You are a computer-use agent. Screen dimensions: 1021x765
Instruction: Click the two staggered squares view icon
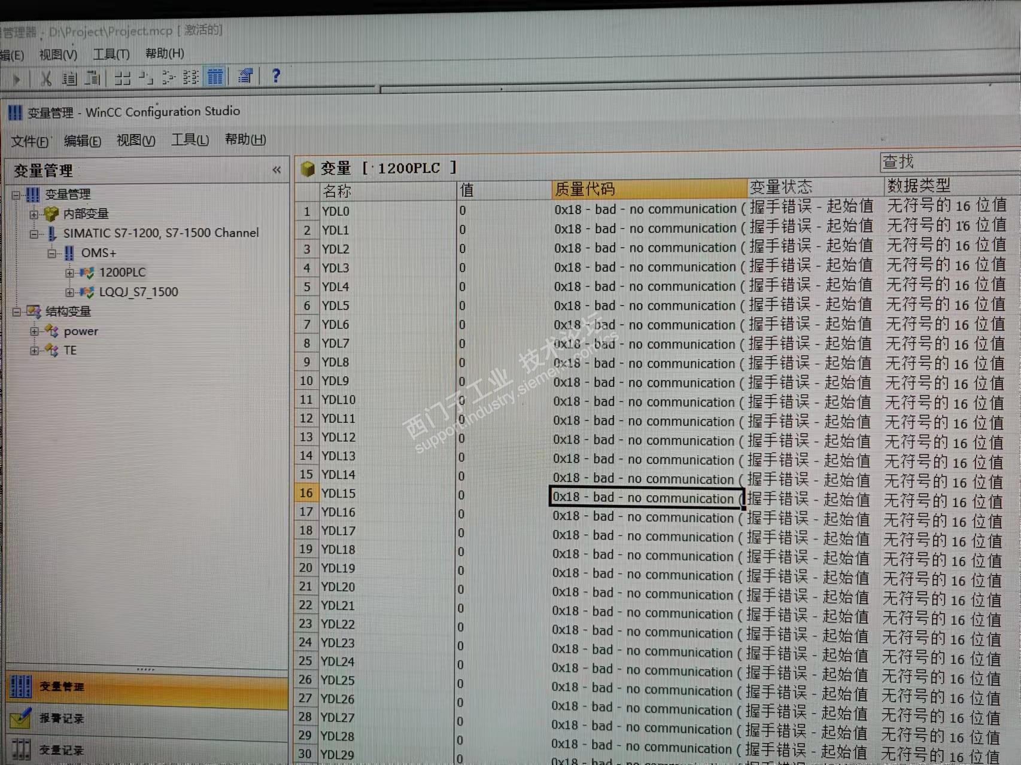[x=145, y=77]
